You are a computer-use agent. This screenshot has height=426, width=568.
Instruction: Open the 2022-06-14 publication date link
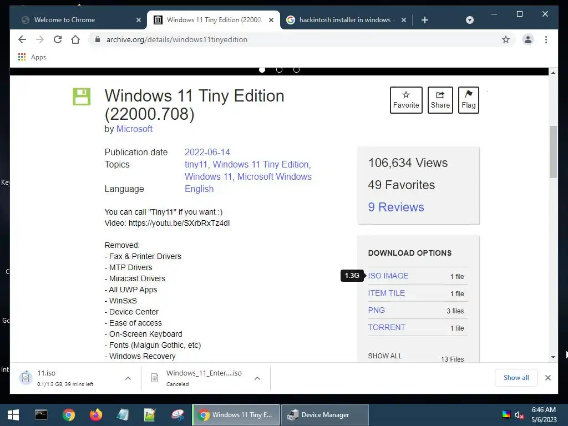(x=207, y=152)
